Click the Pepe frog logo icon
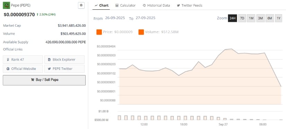Screen dimensions: 286x129 (6, 6)
